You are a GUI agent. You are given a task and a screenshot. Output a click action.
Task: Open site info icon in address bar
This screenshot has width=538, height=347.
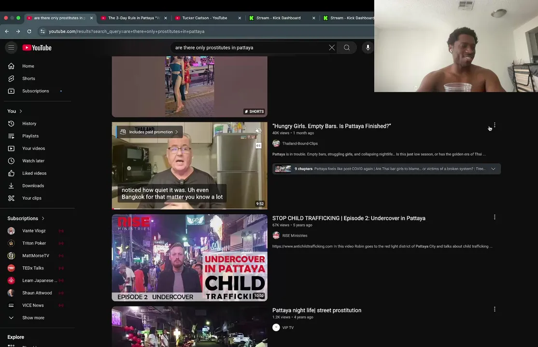coord(42,31)
